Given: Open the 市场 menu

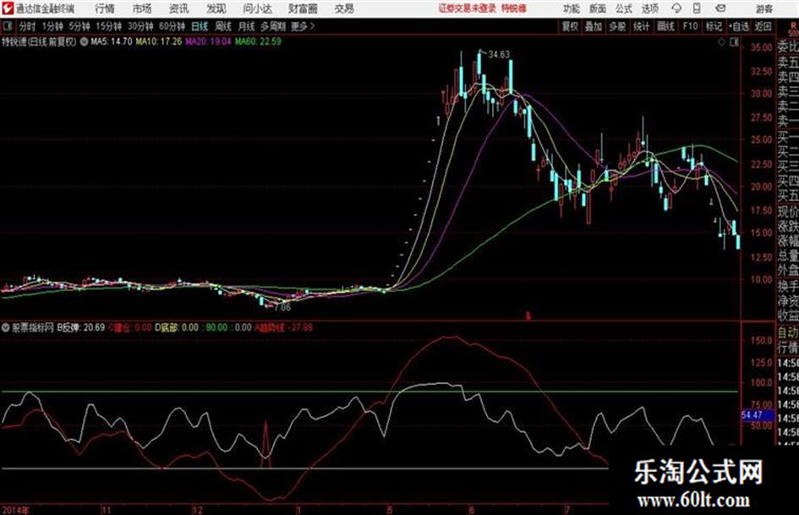Looking at the screenshot, I should [142, 8].
